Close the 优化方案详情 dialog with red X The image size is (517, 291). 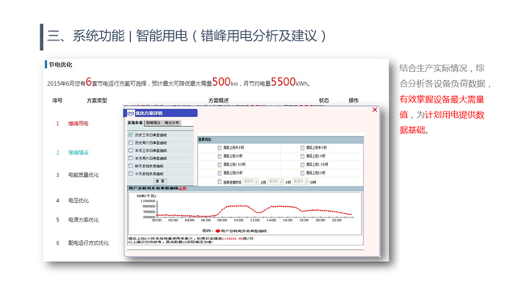(375, 110)
